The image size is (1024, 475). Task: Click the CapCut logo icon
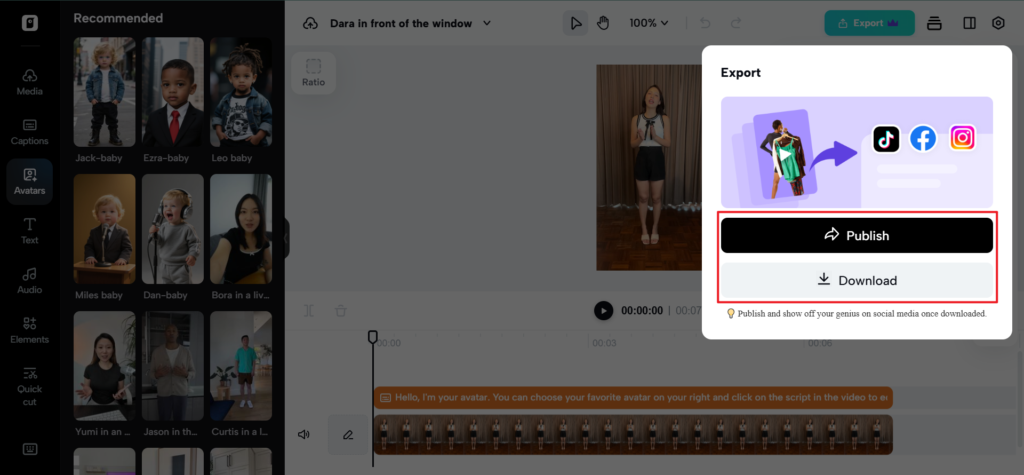tap(30, 23)
